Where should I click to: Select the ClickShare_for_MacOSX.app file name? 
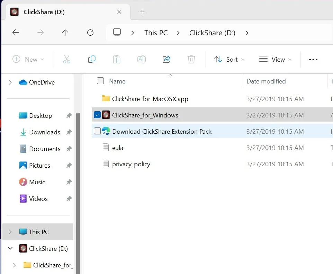(150, 99)
